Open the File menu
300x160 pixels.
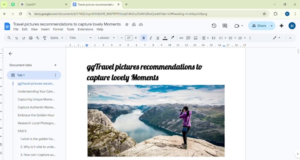(x=16, y=29)
